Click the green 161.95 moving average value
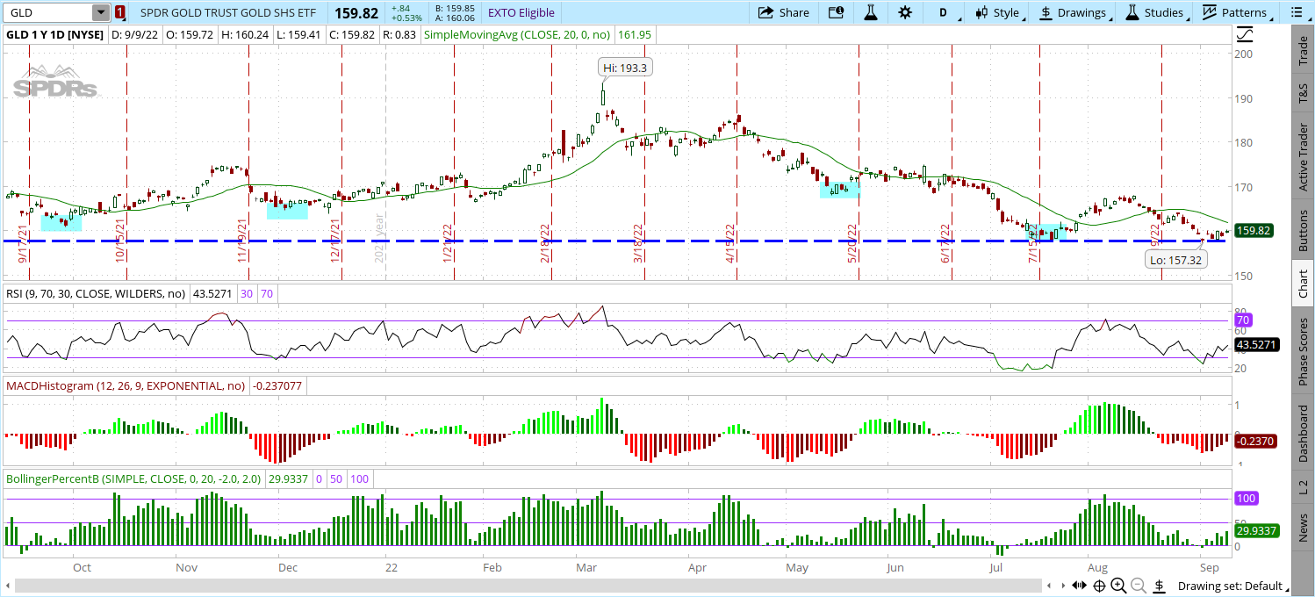1315x597 pixels. coord(635,35)
